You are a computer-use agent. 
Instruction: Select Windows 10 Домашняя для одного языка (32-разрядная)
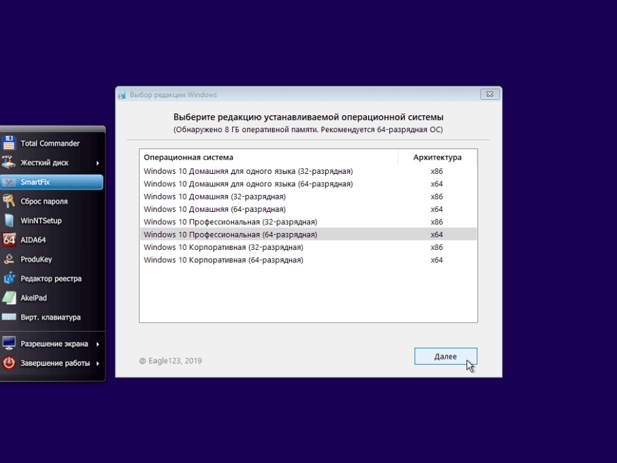click(x=308, y=171)
